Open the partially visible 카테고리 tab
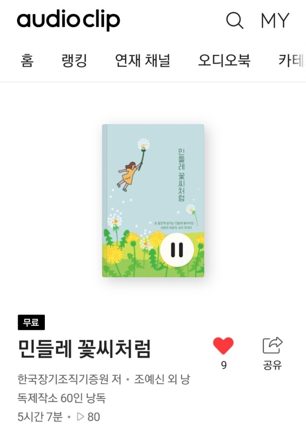 292,60
